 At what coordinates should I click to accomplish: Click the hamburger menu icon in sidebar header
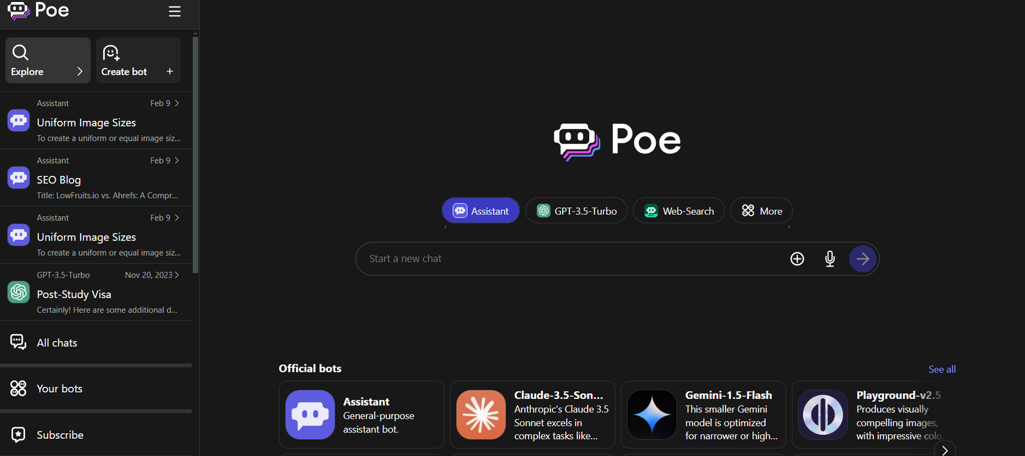click(174, 12)
